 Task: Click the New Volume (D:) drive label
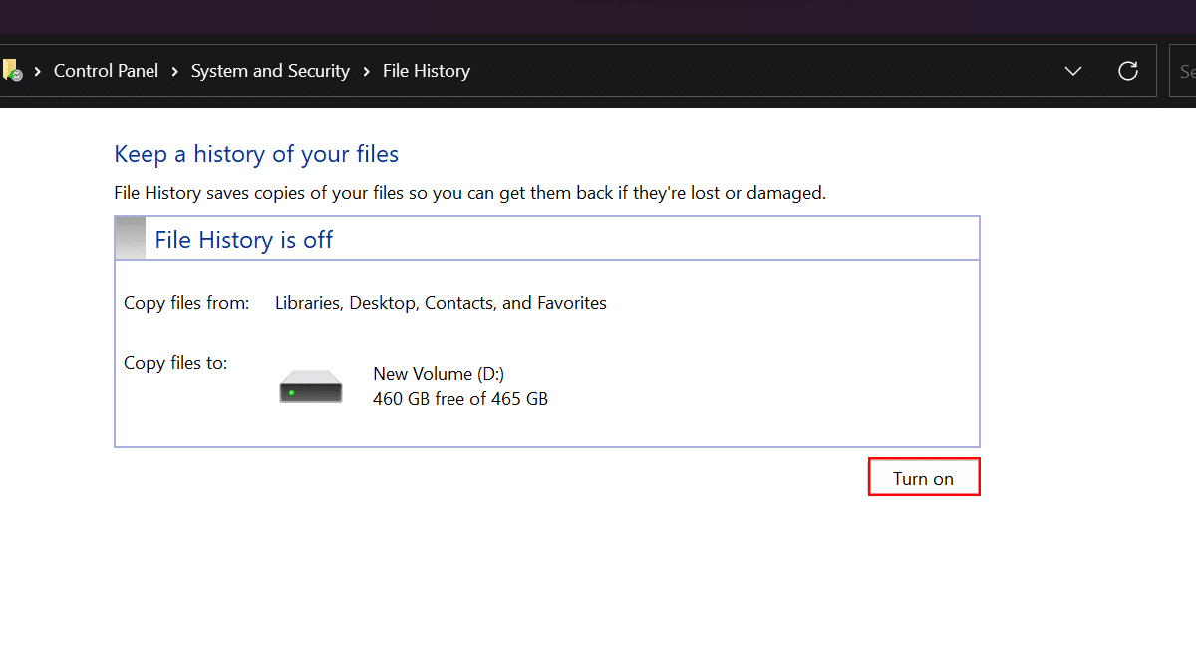(x=438, y=373)
